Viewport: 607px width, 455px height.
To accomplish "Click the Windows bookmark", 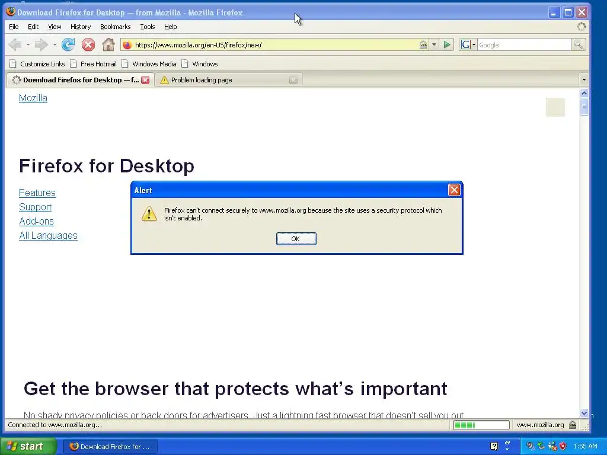I will click(x=200, y=64).
